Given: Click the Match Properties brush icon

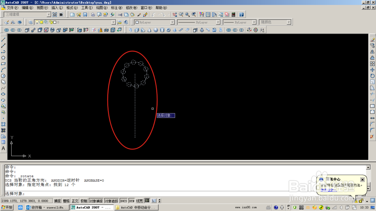Looking at the screenshot, I should pos(139,15).
